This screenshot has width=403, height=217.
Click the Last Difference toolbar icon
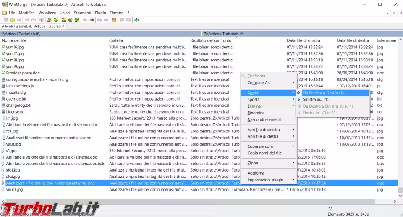[x=76, y=20]
